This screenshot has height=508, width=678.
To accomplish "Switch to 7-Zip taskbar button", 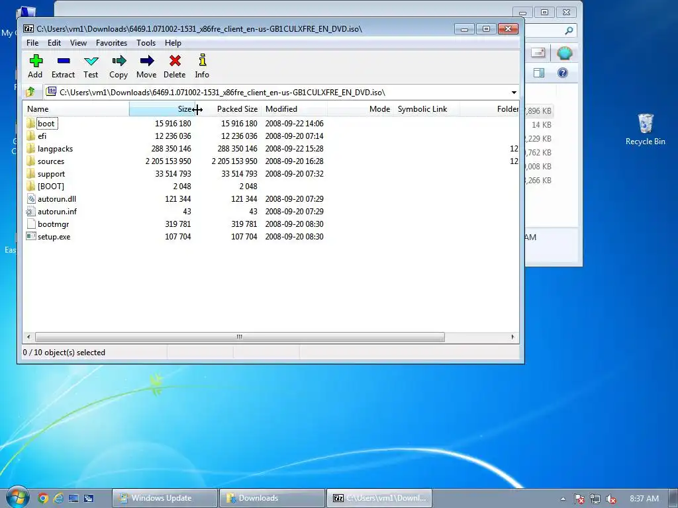I will 379,498.
